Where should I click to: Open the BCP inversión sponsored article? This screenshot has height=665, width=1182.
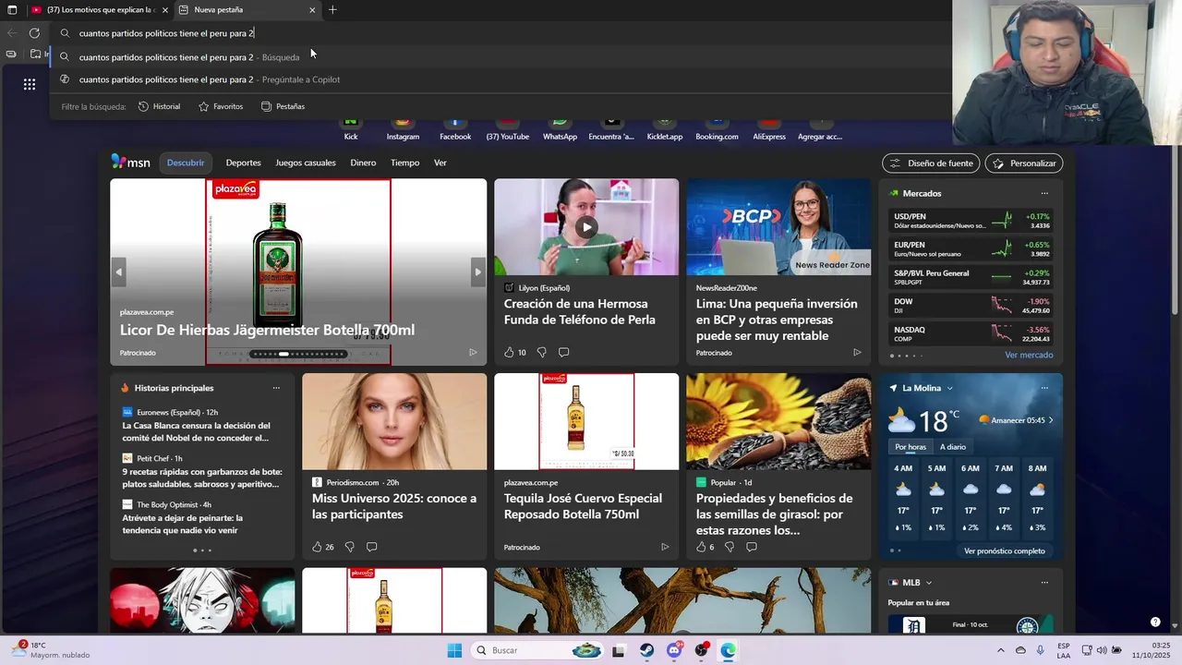(778, 272)
